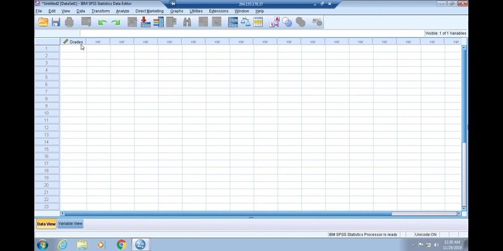The image size is (503, 251).
Task: Print the data using the printer icon
Action: 69,22
